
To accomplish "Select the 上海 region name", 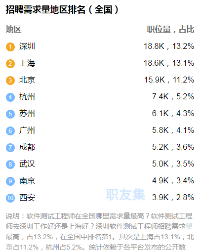I will tap(27, 63).
